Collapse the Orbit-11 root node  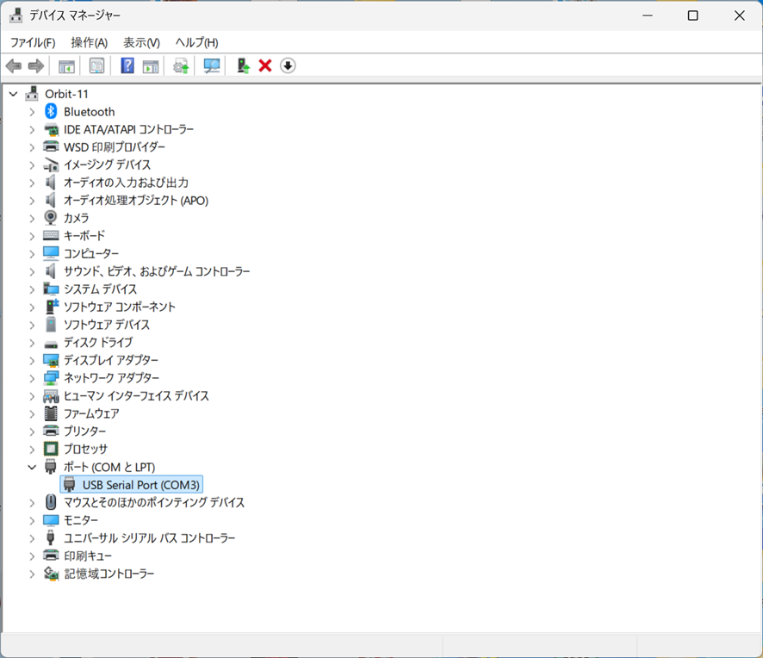tap(13, 94)
